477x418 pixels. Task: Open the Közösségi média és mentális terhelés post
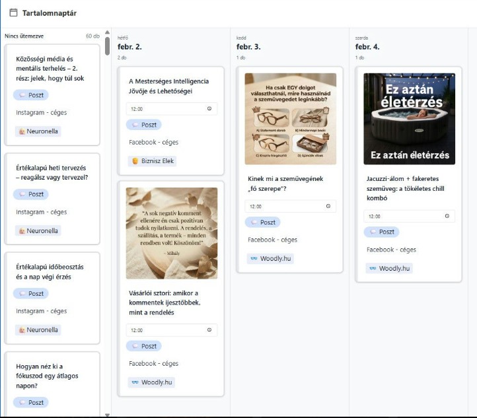tap(50, 69)
